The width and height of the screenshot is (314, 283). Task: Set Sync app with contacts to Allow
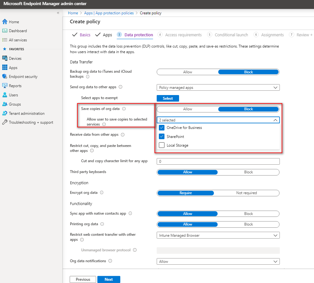(188, 214)
